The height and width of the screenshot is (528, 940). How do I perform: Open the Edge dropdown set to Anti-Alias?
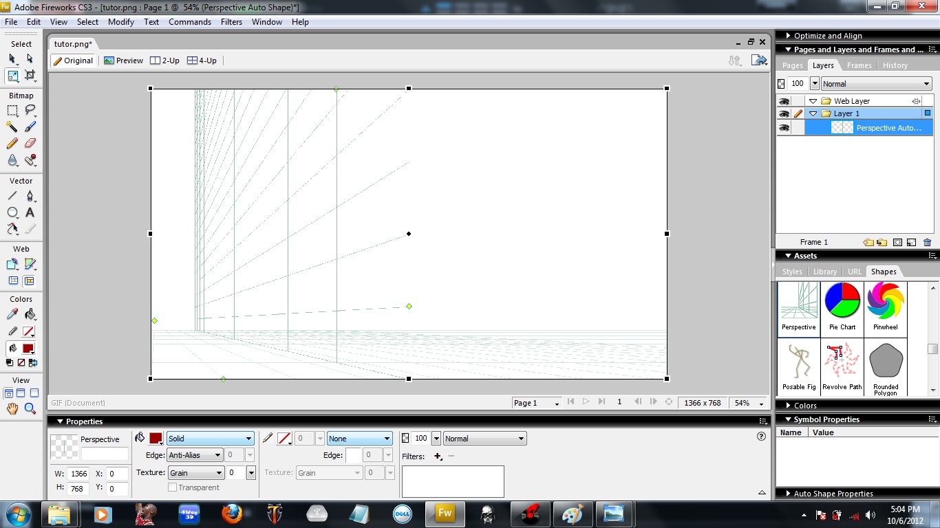click(195, 454)
